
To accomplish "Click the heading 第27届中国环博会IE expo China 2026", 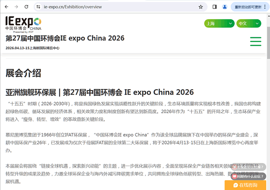I will (65, 38).
